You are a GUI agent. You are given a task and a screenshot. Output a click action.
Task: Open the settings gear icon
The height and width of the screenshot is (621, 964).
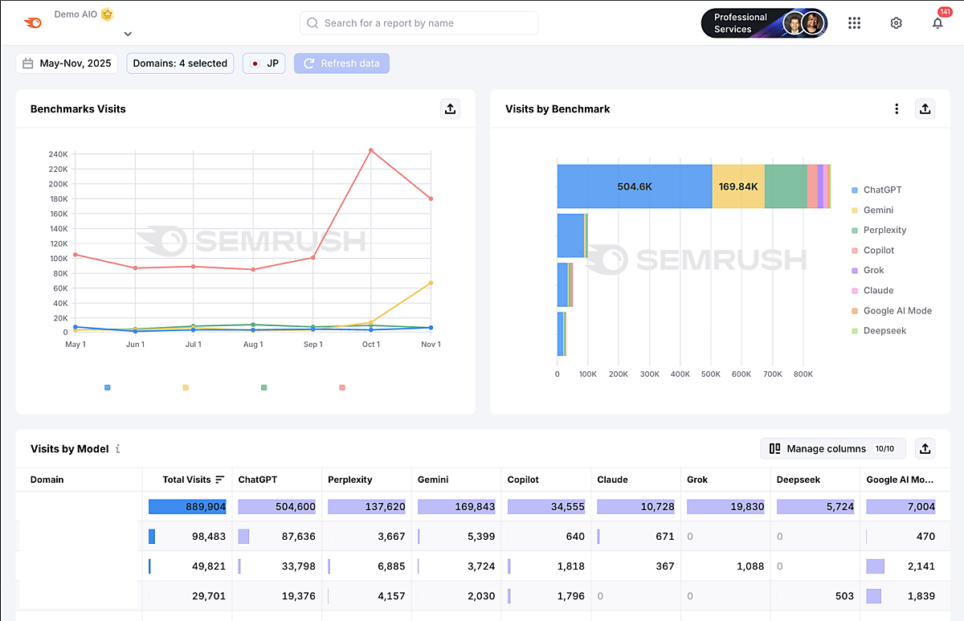(897, 23)
